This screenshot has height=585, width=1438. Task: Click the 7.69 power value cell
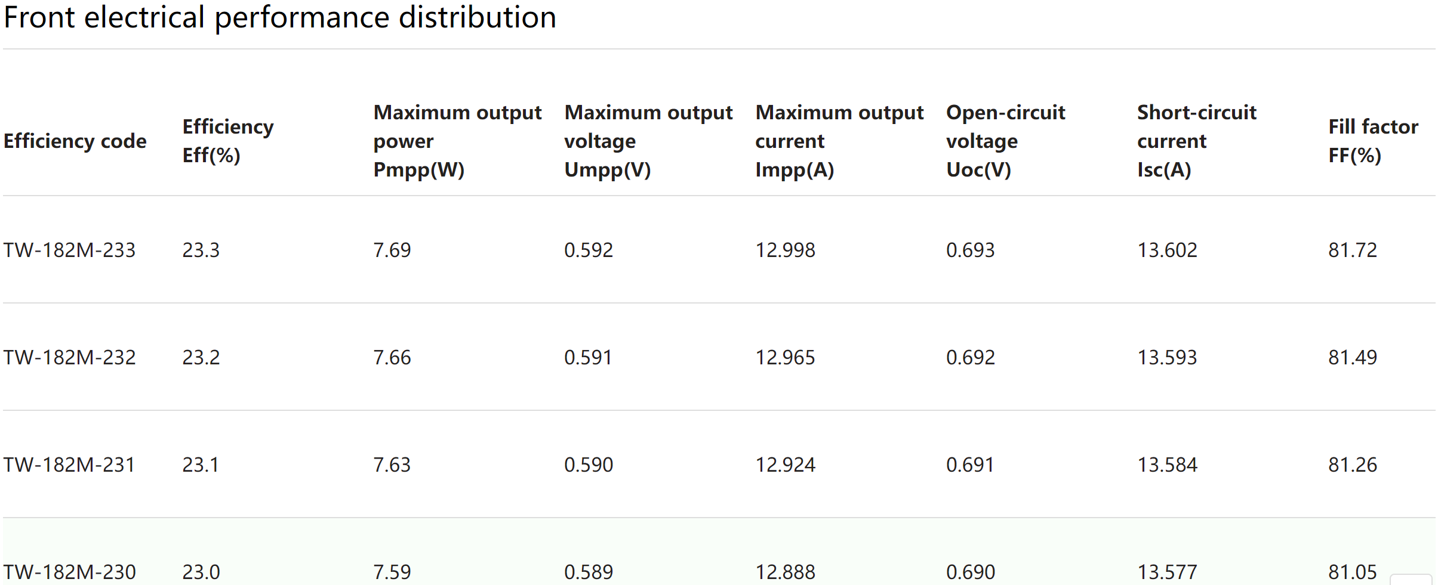pos(392,250)
